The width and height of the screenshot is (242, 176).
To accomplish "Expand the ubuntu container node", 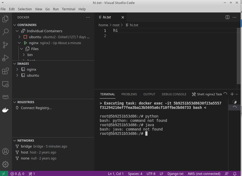I will [x=20, y=37].
